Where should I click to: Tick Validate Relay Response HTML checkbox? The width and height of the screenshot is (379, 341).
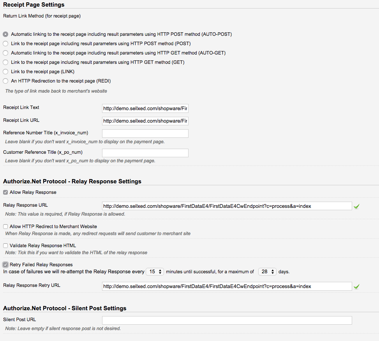point(5,246)
